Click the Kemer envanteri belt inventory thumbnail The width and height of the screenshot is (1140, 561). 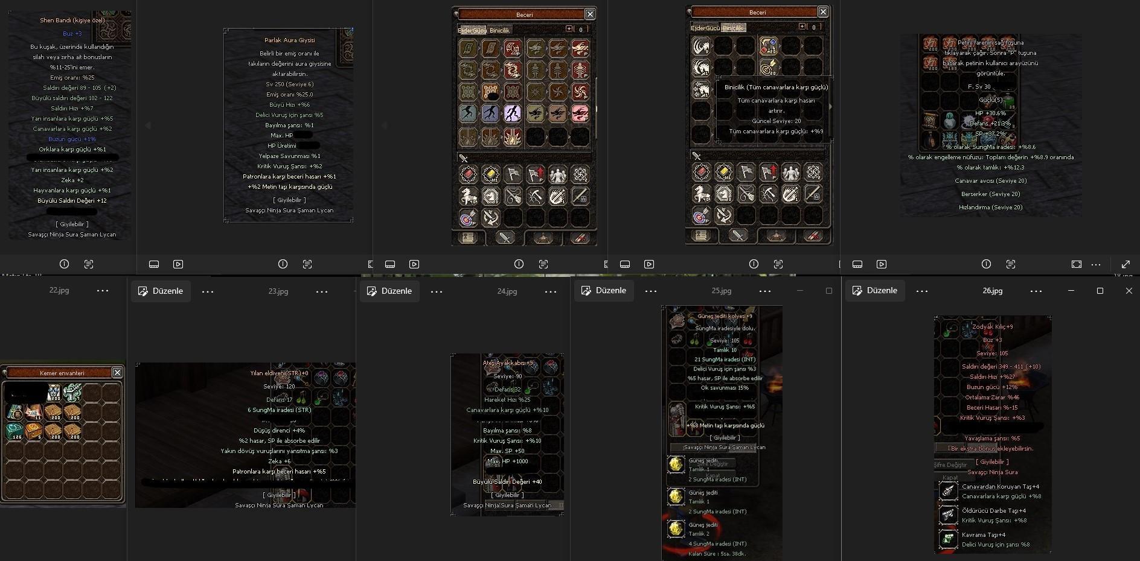(x=63, y=434)
